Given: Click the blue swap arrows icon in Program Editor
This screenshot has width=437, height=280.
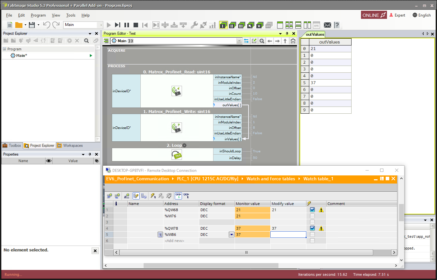Looking at the screenshot, I should click(x=246, y=41).
